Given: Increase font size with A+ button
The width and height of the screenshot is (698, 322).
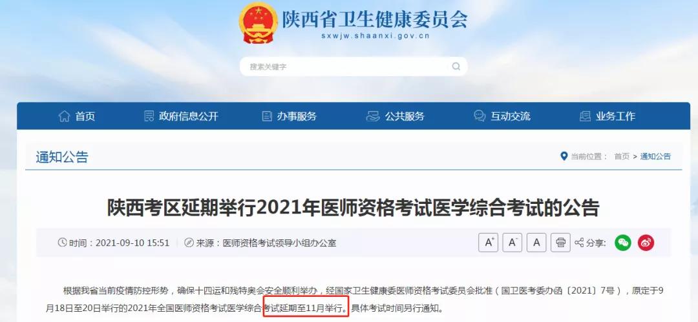Looking at the screenshot, I should pos(489,243).
